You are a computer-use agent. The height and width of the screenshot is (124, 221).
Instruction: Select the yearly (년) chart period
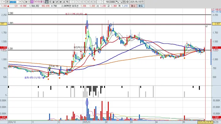57,2
